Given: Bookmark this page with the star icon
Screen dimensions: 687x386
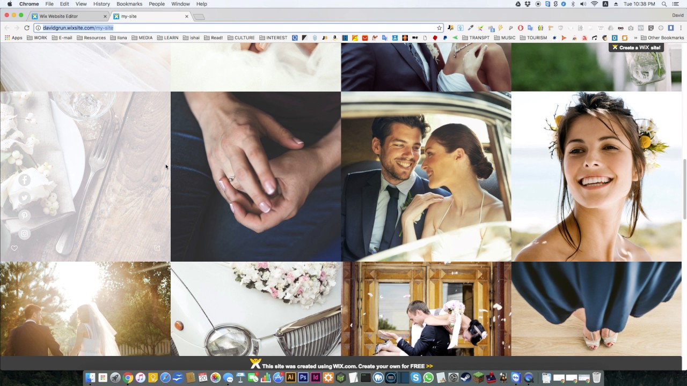Looking at the screenshot, I should click(x=439, y=28).
